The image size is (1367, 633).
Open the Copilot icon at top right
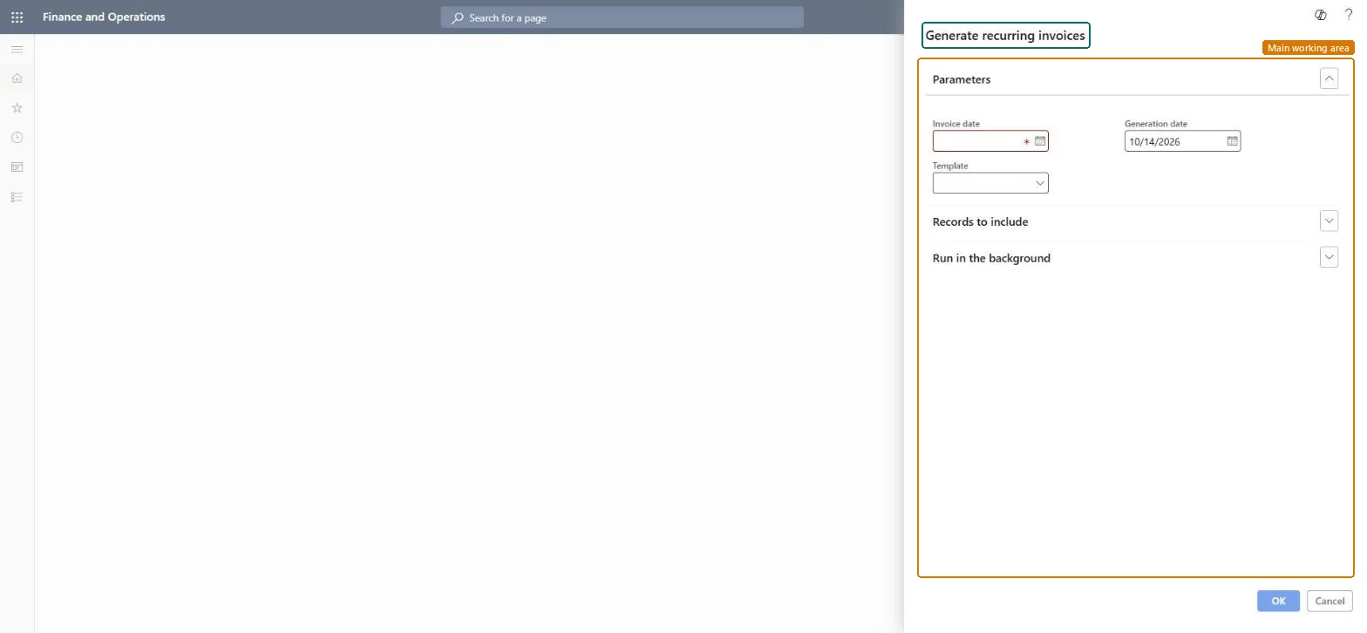click(x=1321, y=15)
